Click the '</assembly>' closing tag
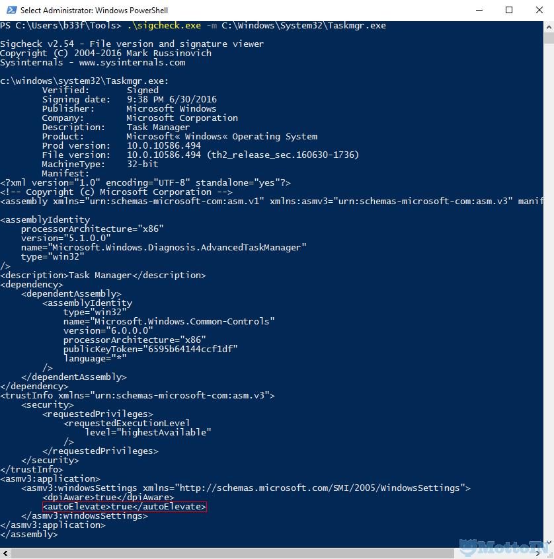Image resolution: width=554 pixels, height=559 pixels. pos(29,535)
